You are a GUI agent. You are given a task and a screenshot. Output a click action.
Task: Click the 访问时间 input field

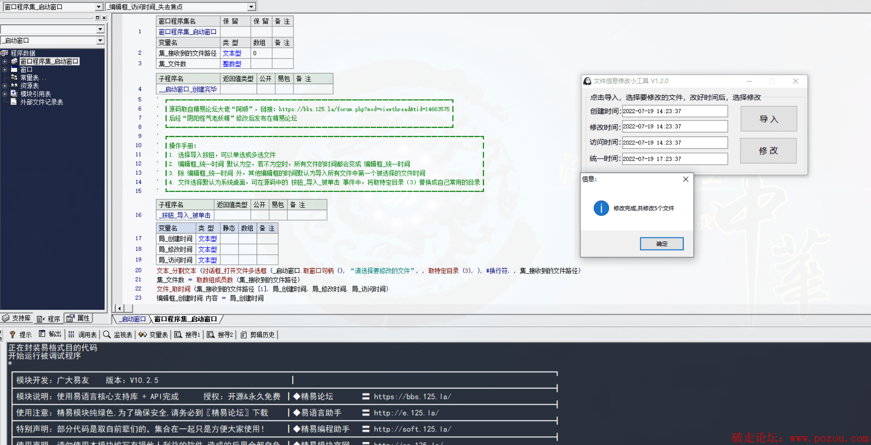coord(675,143)
